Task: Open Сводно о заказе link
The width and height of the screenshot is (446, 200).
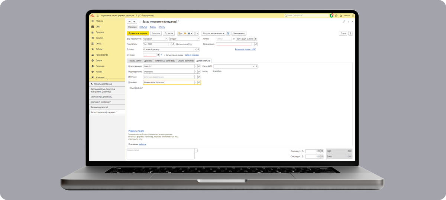Action: pyautogui.click(x=192, y=55)
